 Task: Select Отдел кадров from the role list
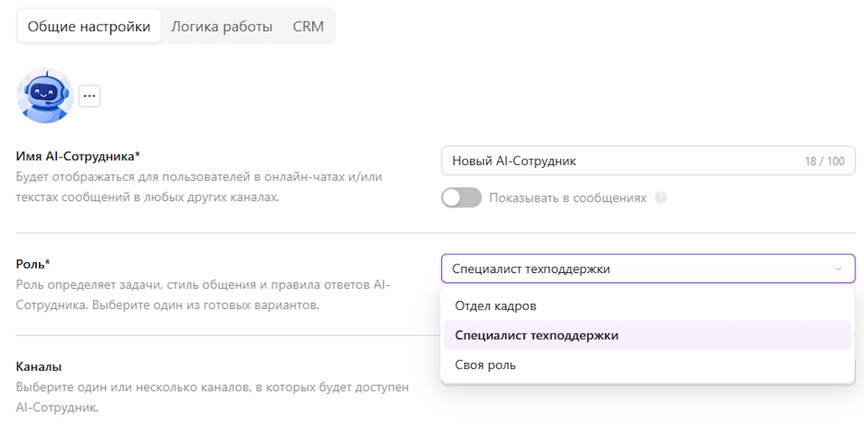[647, 306]
